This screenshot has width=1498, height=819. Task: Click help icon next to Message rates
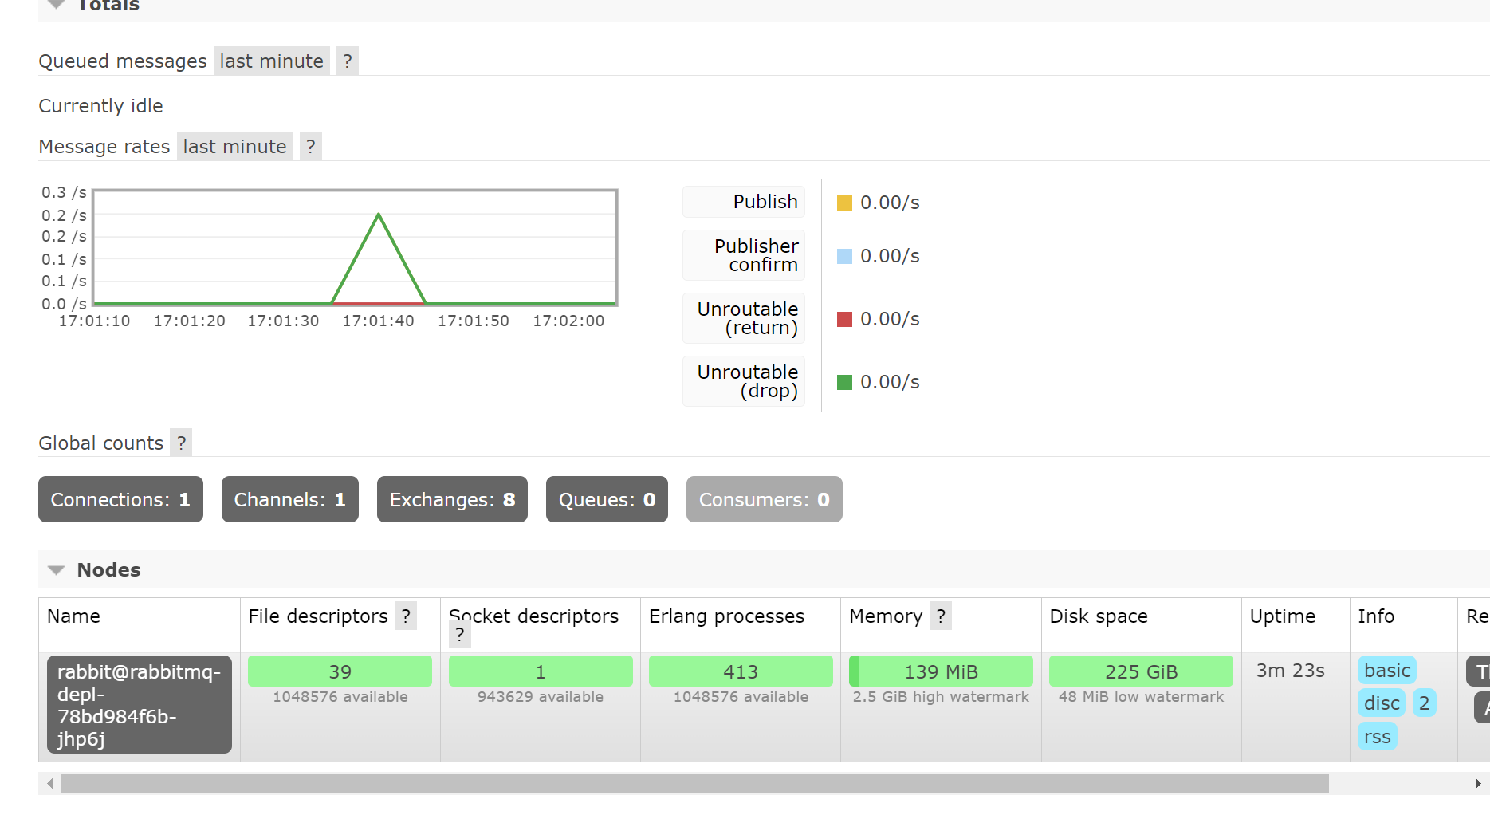coord(310,147)
